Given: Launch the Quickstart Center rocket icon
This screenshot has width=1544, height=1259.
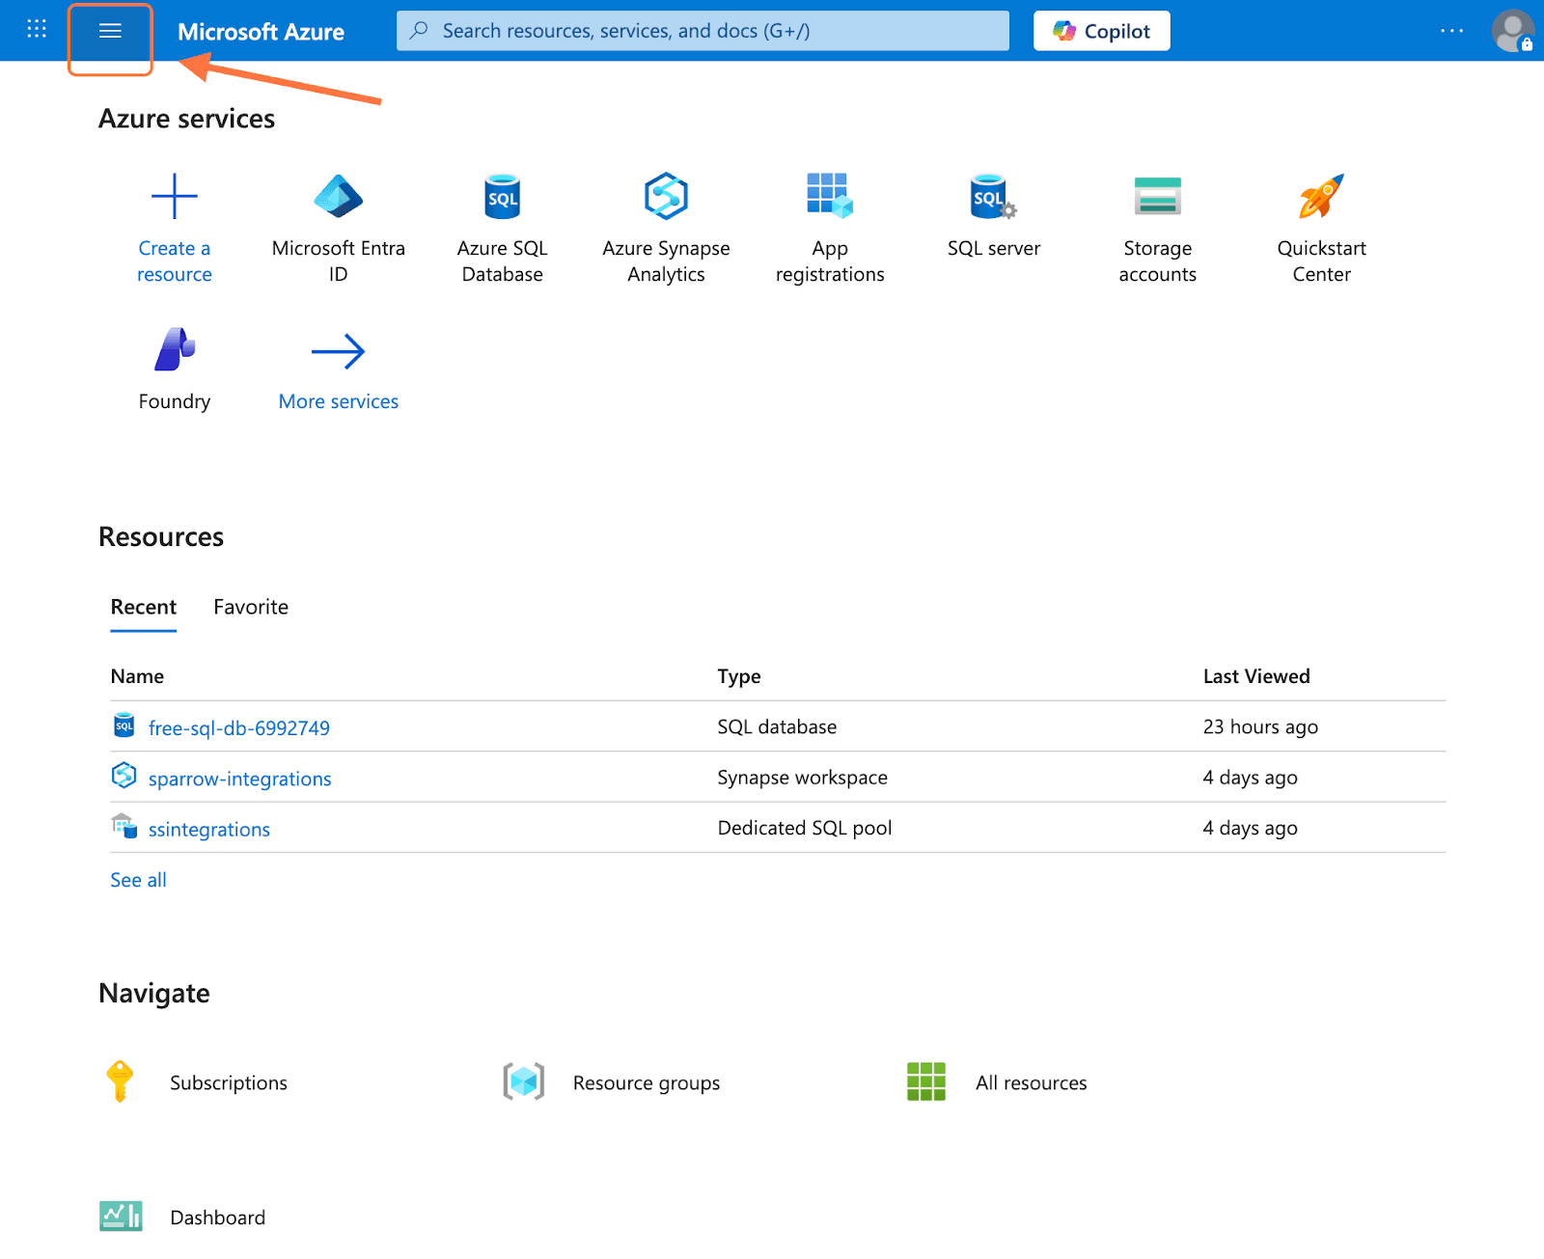Looking at the screenshot, I should point(1321,197).
